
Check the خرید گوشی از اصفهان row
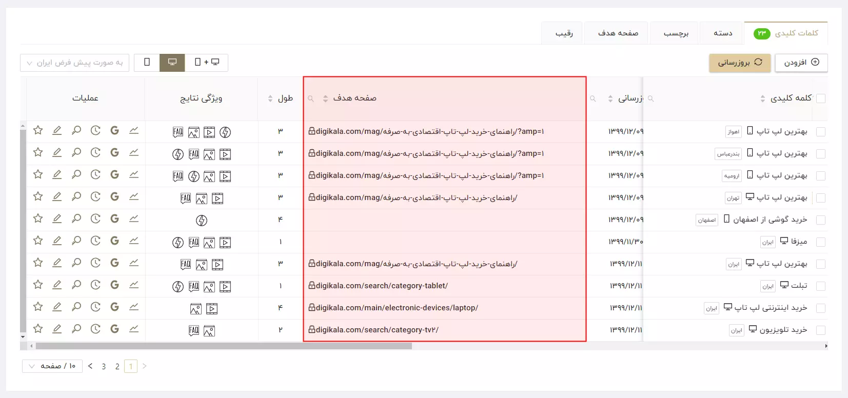click(x=821, y=220)
